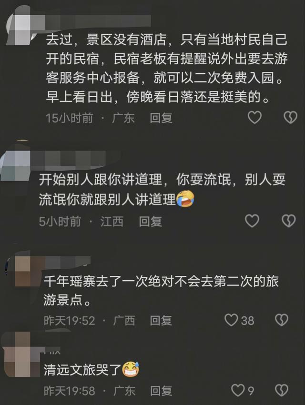Dislike the Guangxi comment about Qiannian Yaozhai
Viewport: 305px width, 405px height.
coord(282,320)
